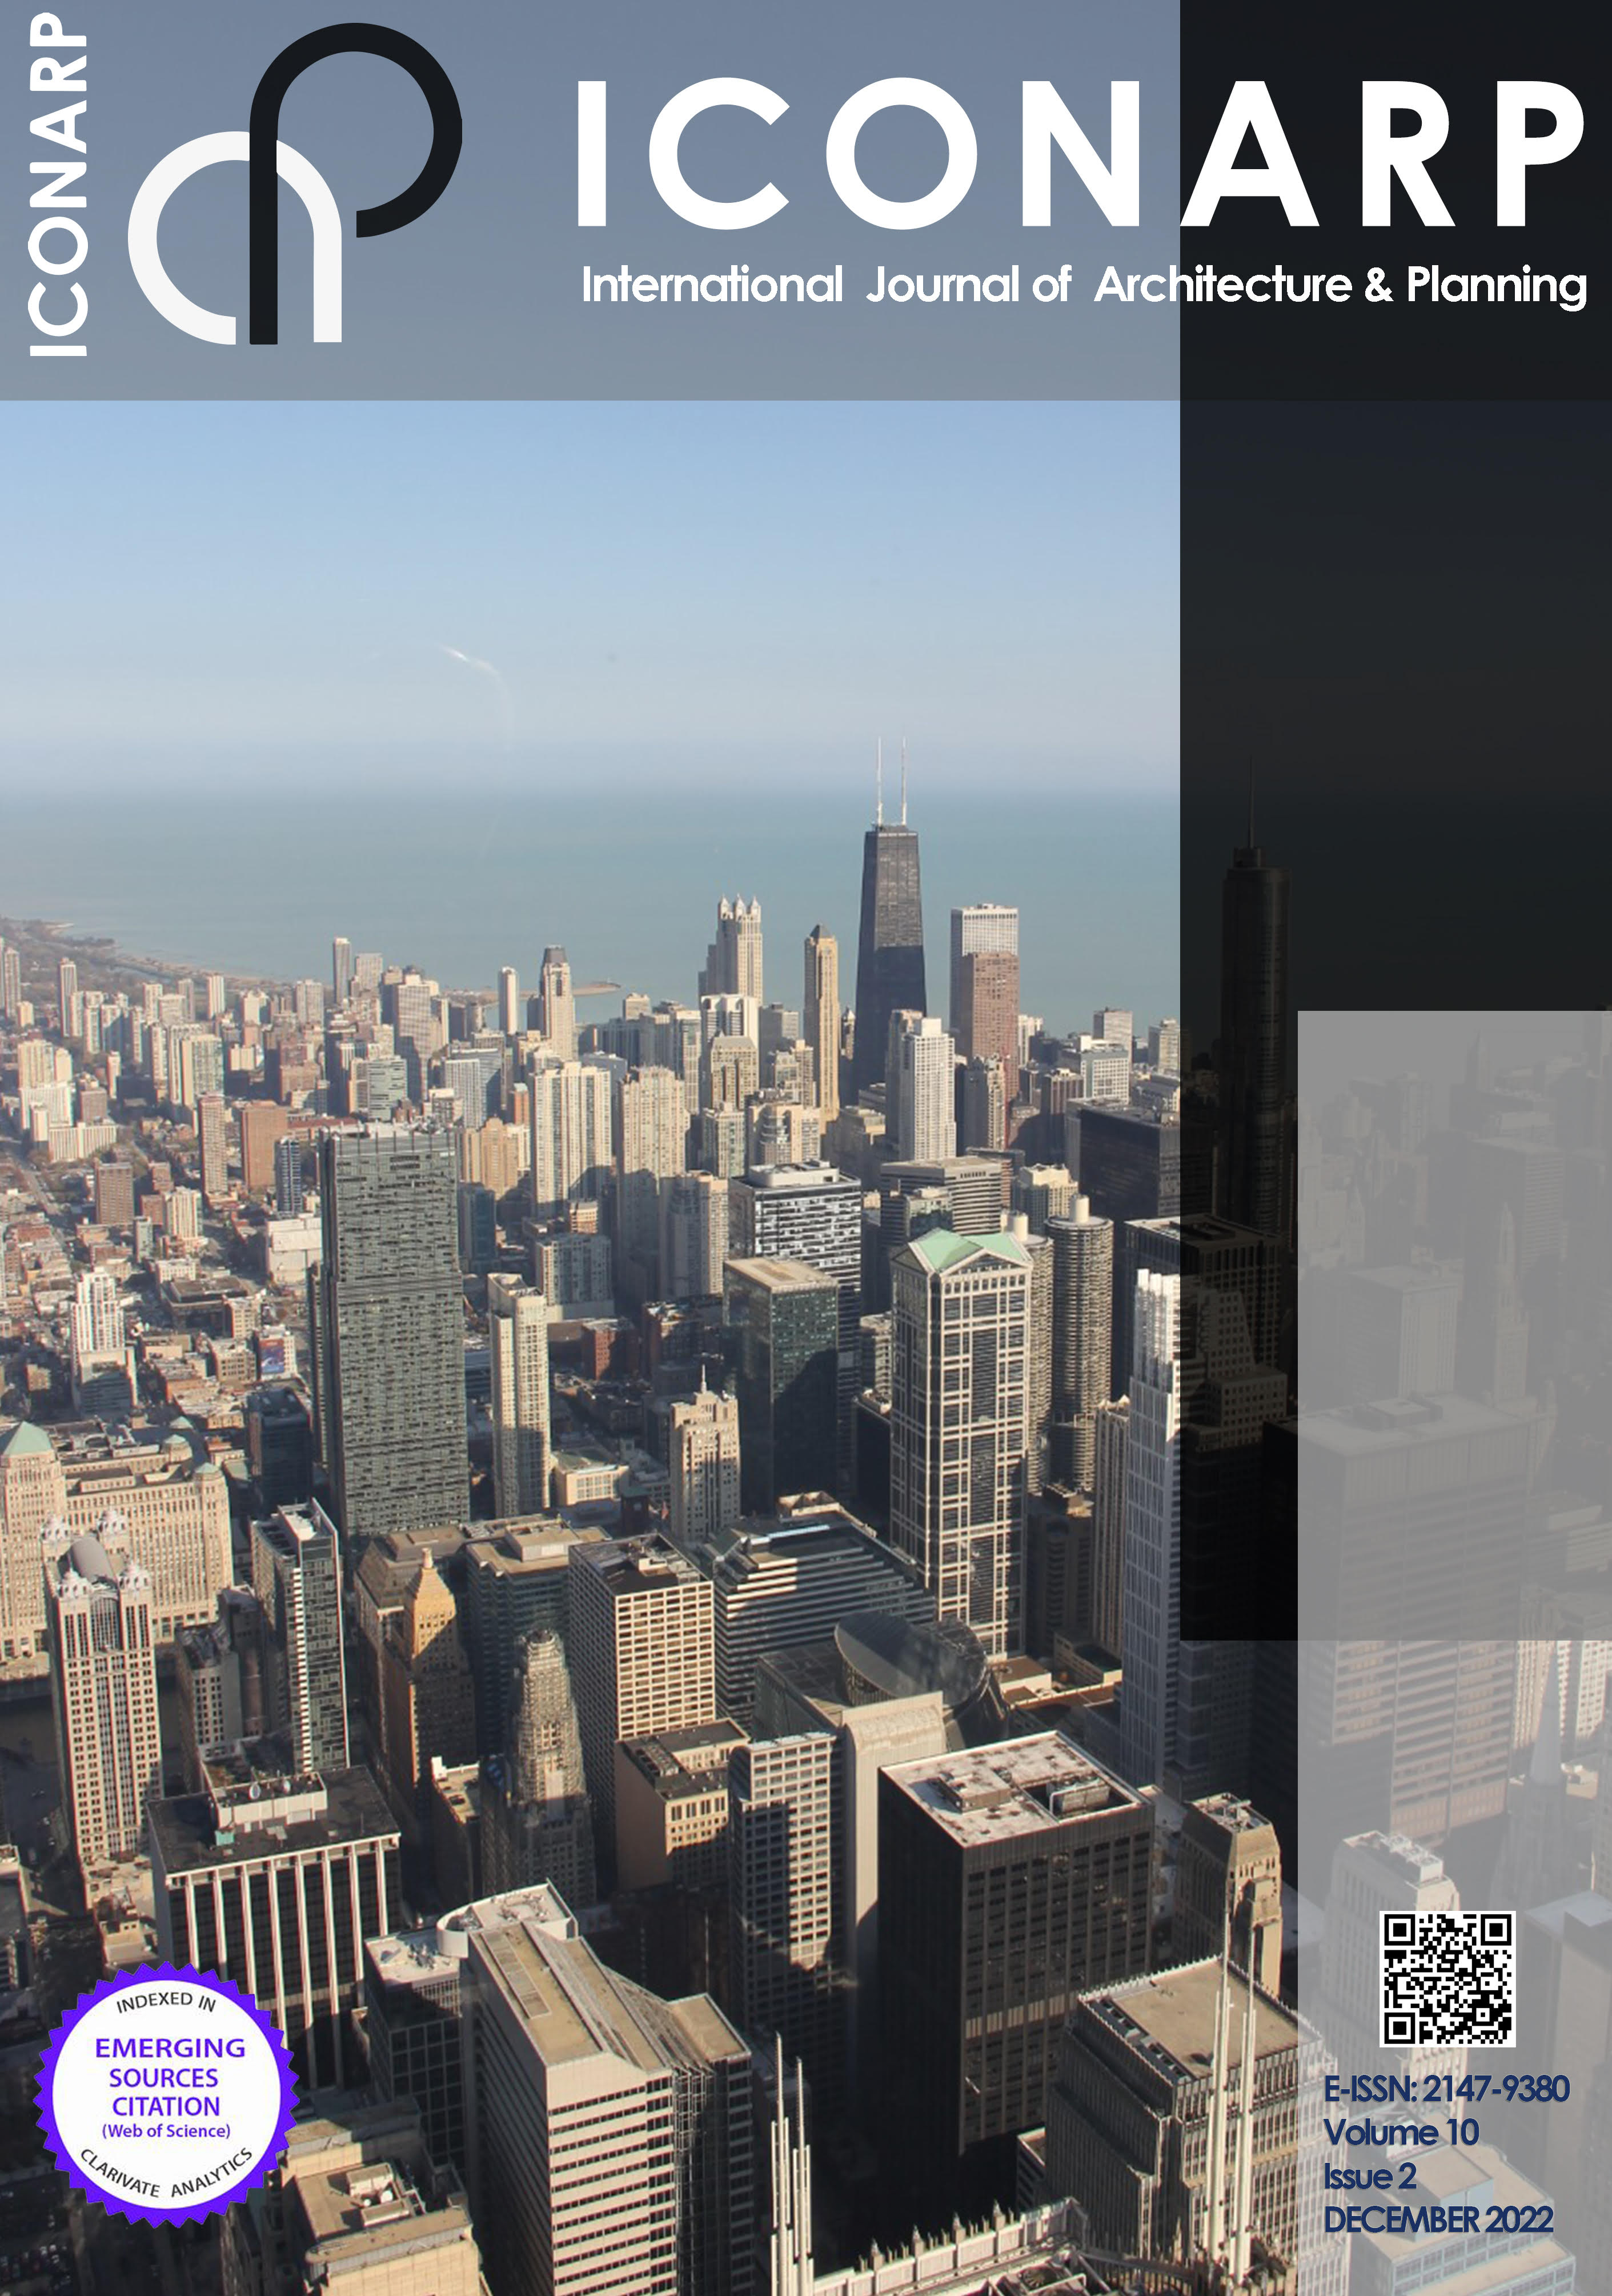Click the vertical ICONARP text on left edge
Screen dimensions: 1612x2296
tap(57, 183)
